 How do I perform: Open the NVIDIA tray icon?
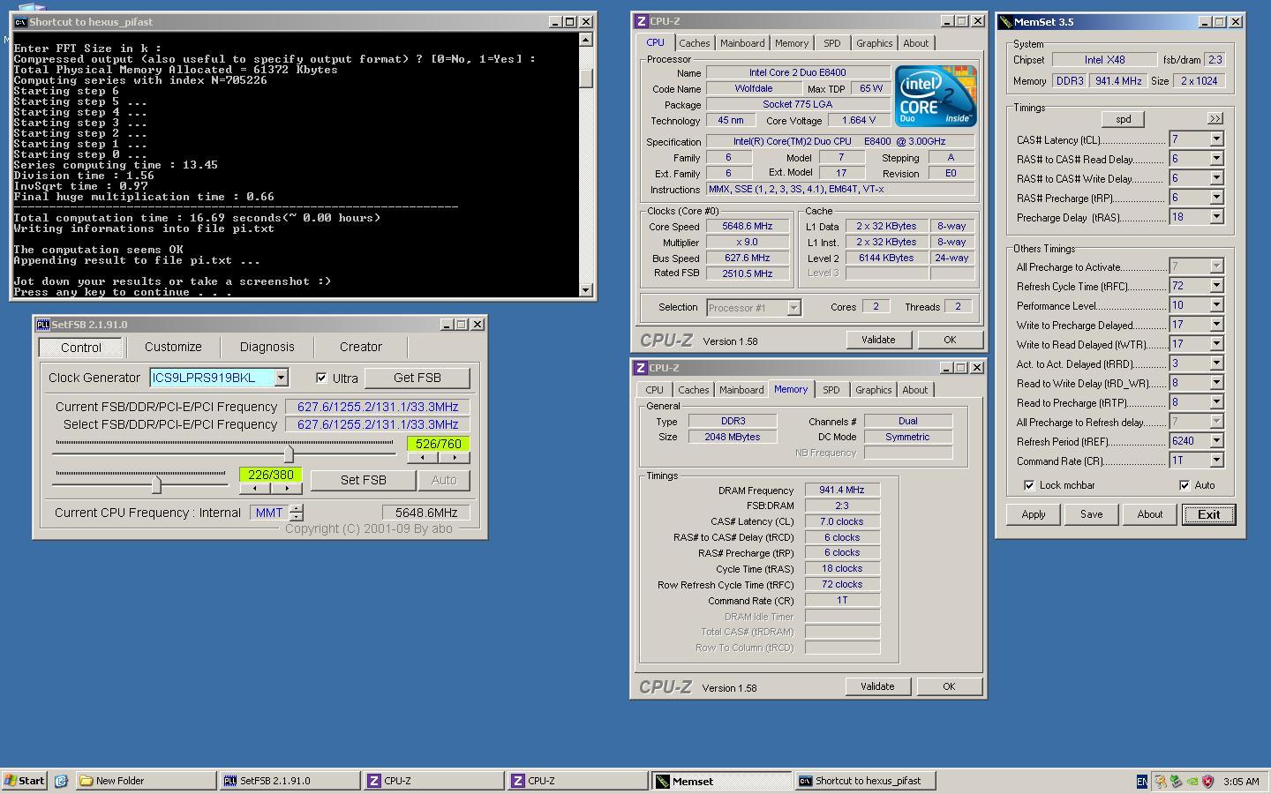(1192, 781)
